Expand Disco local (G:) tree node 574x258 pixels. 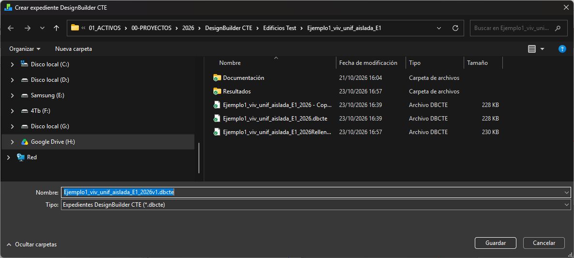tap(12, 126)
